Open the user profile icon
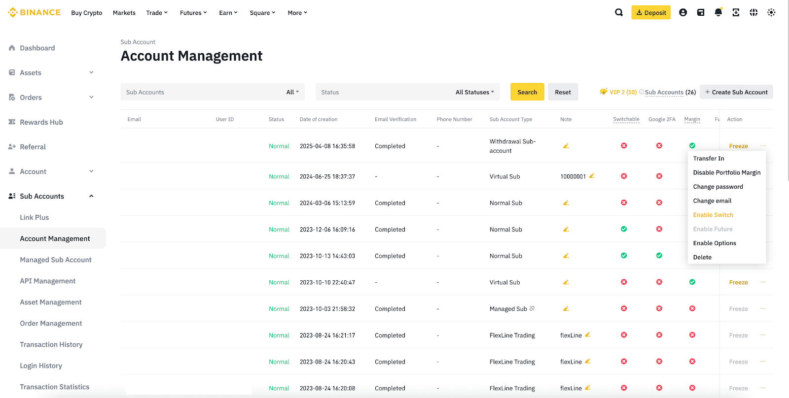 click(683, 13)
